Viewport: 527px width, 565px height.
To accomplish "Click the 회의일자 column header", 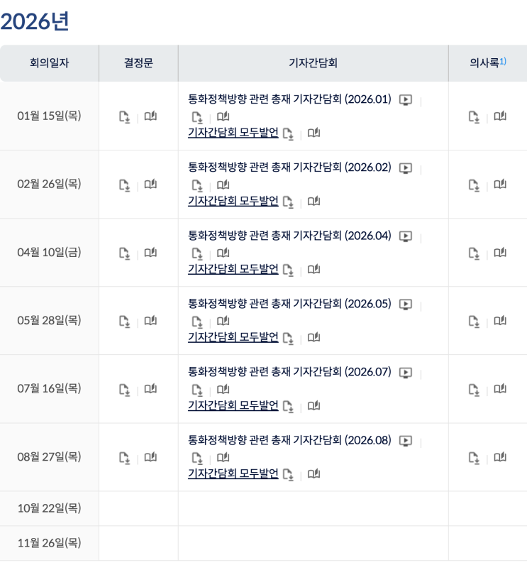I will [x=50, y=63].
